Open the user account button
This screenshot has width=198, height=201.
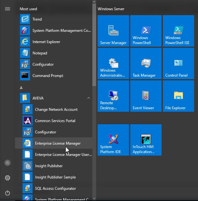pos(8,163)
